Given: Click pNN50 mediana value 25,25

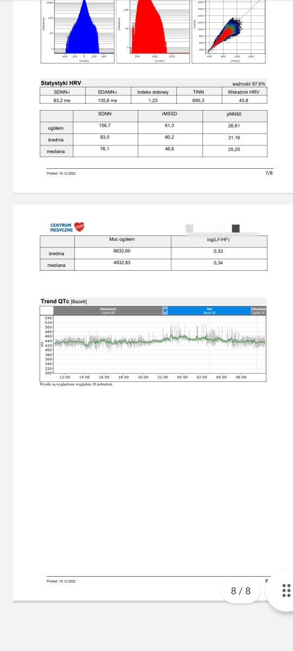Looking at the screenshot, I should (234, 149).
